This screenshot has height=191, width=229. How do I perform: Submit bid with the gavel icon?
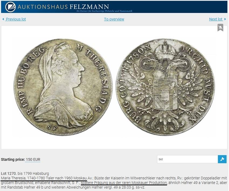(x=222, y=159)
